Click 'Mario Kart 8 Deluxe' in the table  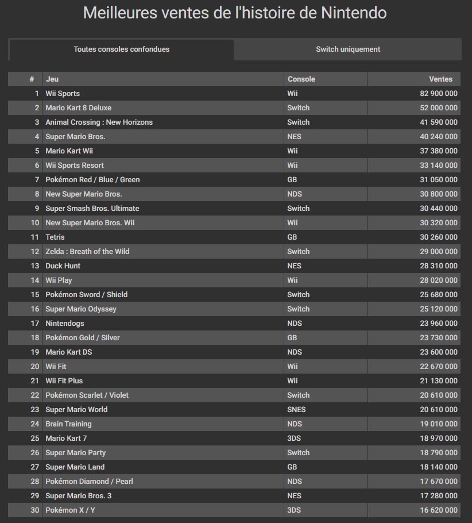pyautogui.click(x=78, y=107)
